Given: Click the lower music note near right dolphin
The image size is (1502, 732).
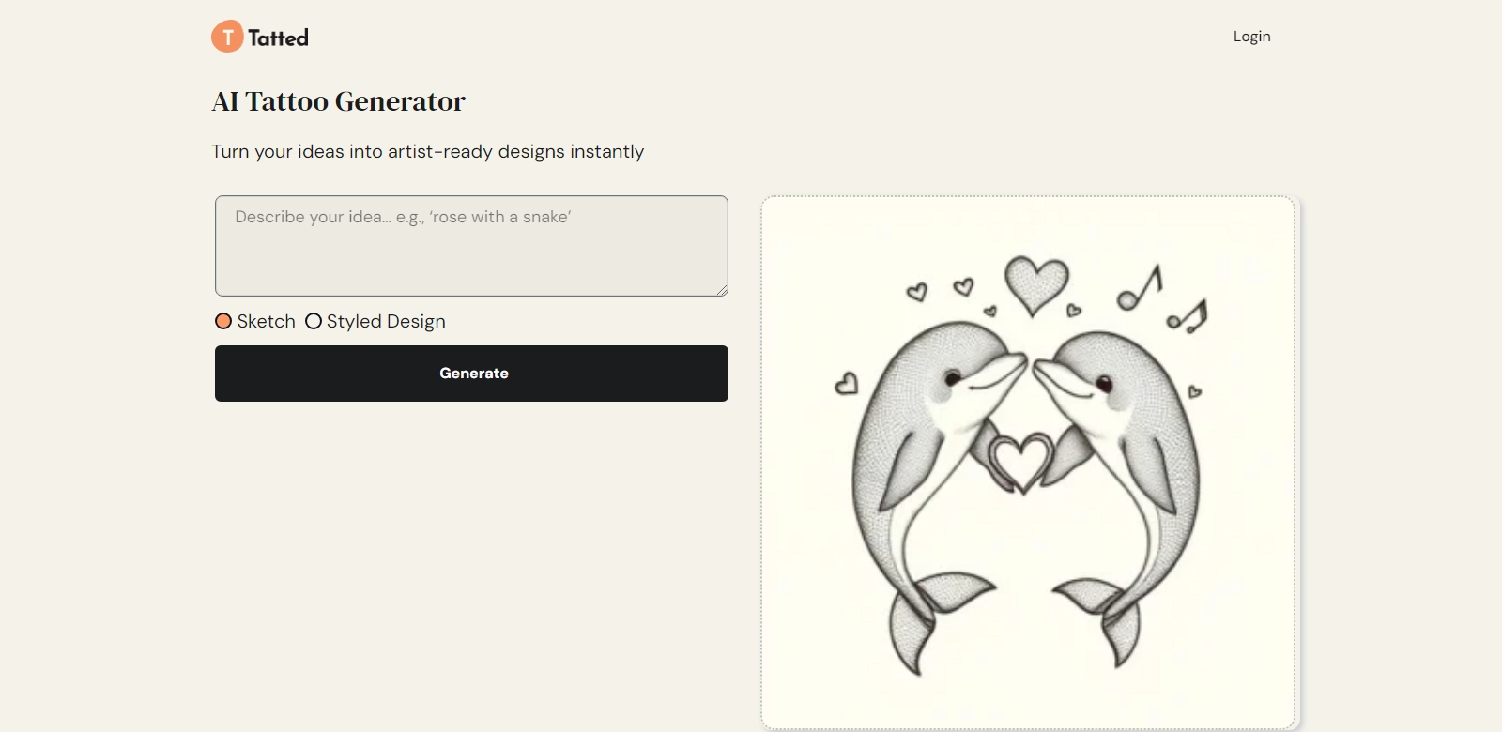Looking at the screenshot, I should (1188, 317).
